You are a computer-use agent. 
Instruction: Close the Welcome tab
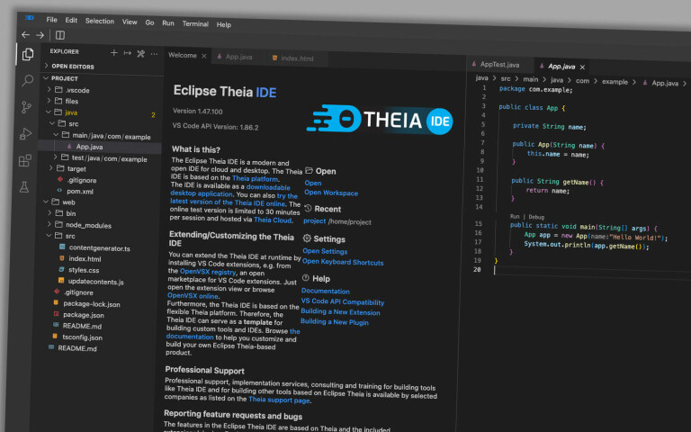(204, 56)
